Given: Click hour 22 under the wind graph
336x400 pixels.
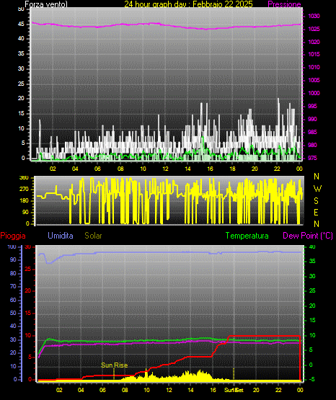Looking at the screenshot, I should point(277,169).
